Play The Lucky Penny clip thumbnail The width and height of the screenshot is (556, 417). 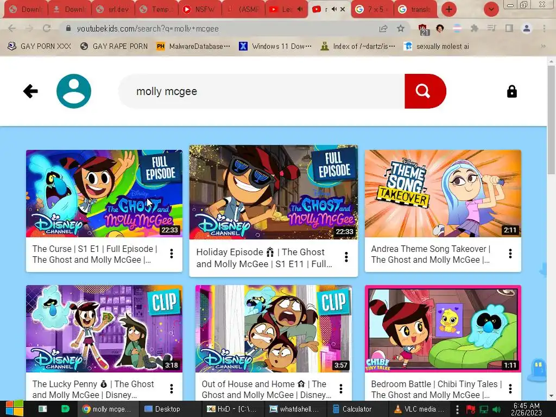(104, 328)
